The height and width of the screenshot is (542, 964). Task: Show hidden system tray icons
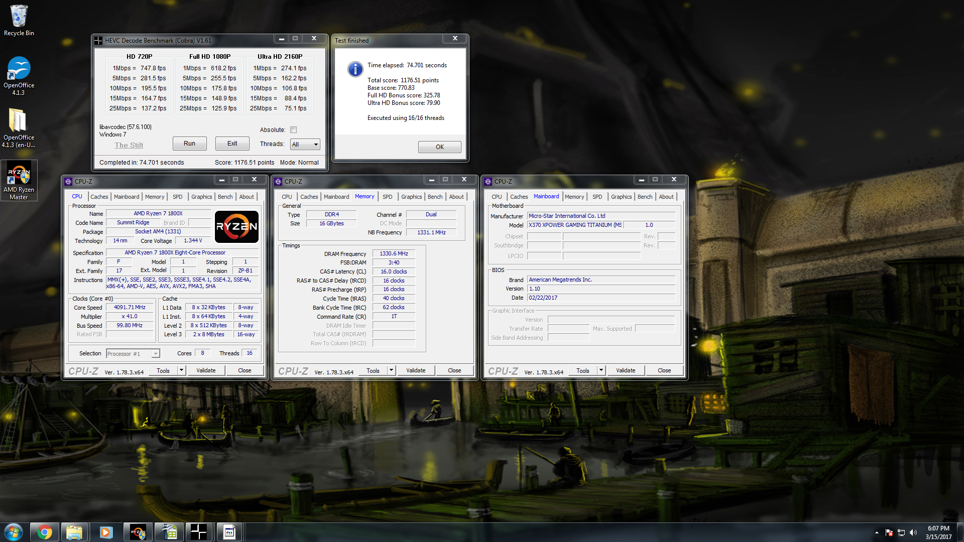877,532
